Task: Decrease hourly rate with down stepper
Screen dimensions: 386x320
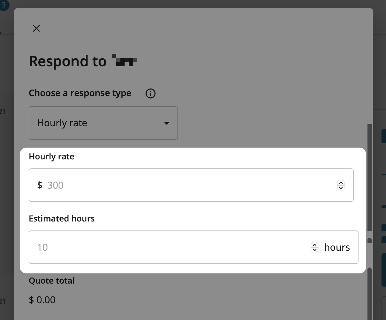Action: click(341, 188)
